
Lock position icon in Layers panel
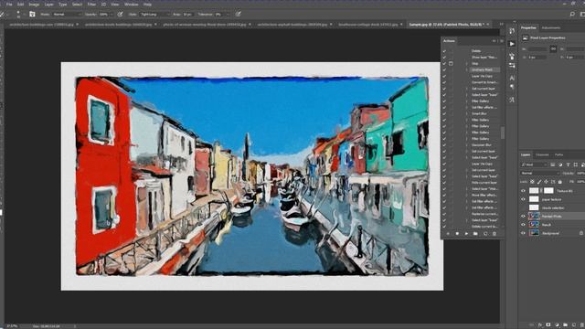pyautogui.click(x=546, y=182)
